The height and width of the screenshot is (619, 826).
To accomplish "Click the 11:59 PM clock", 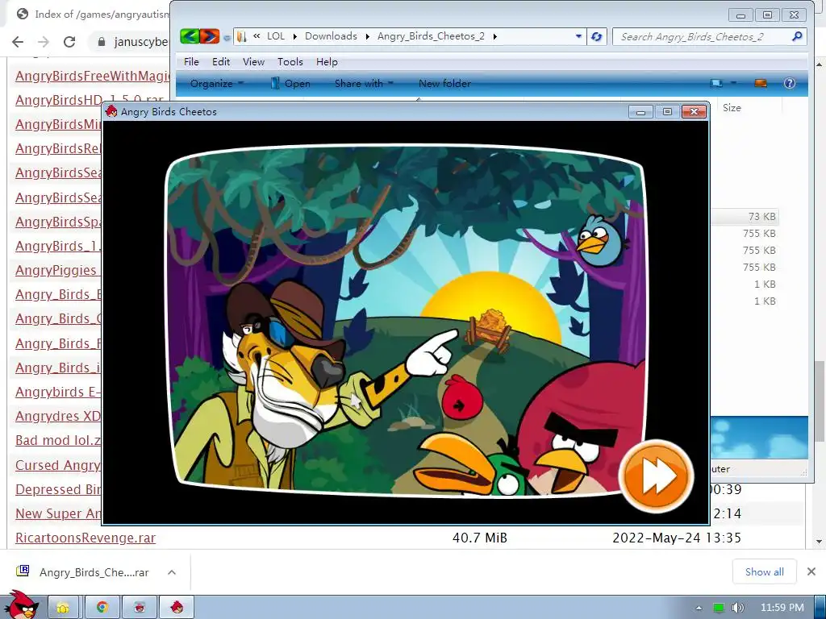I will [x=782, y=608].
